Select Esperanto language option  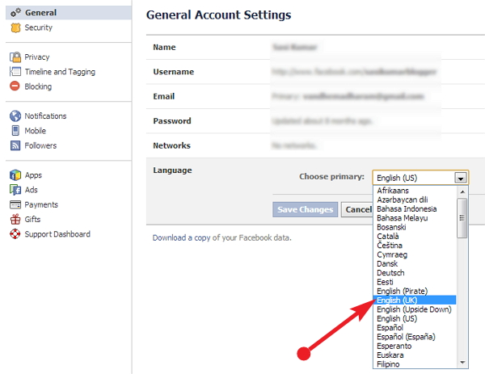click(x=415, y=346)
